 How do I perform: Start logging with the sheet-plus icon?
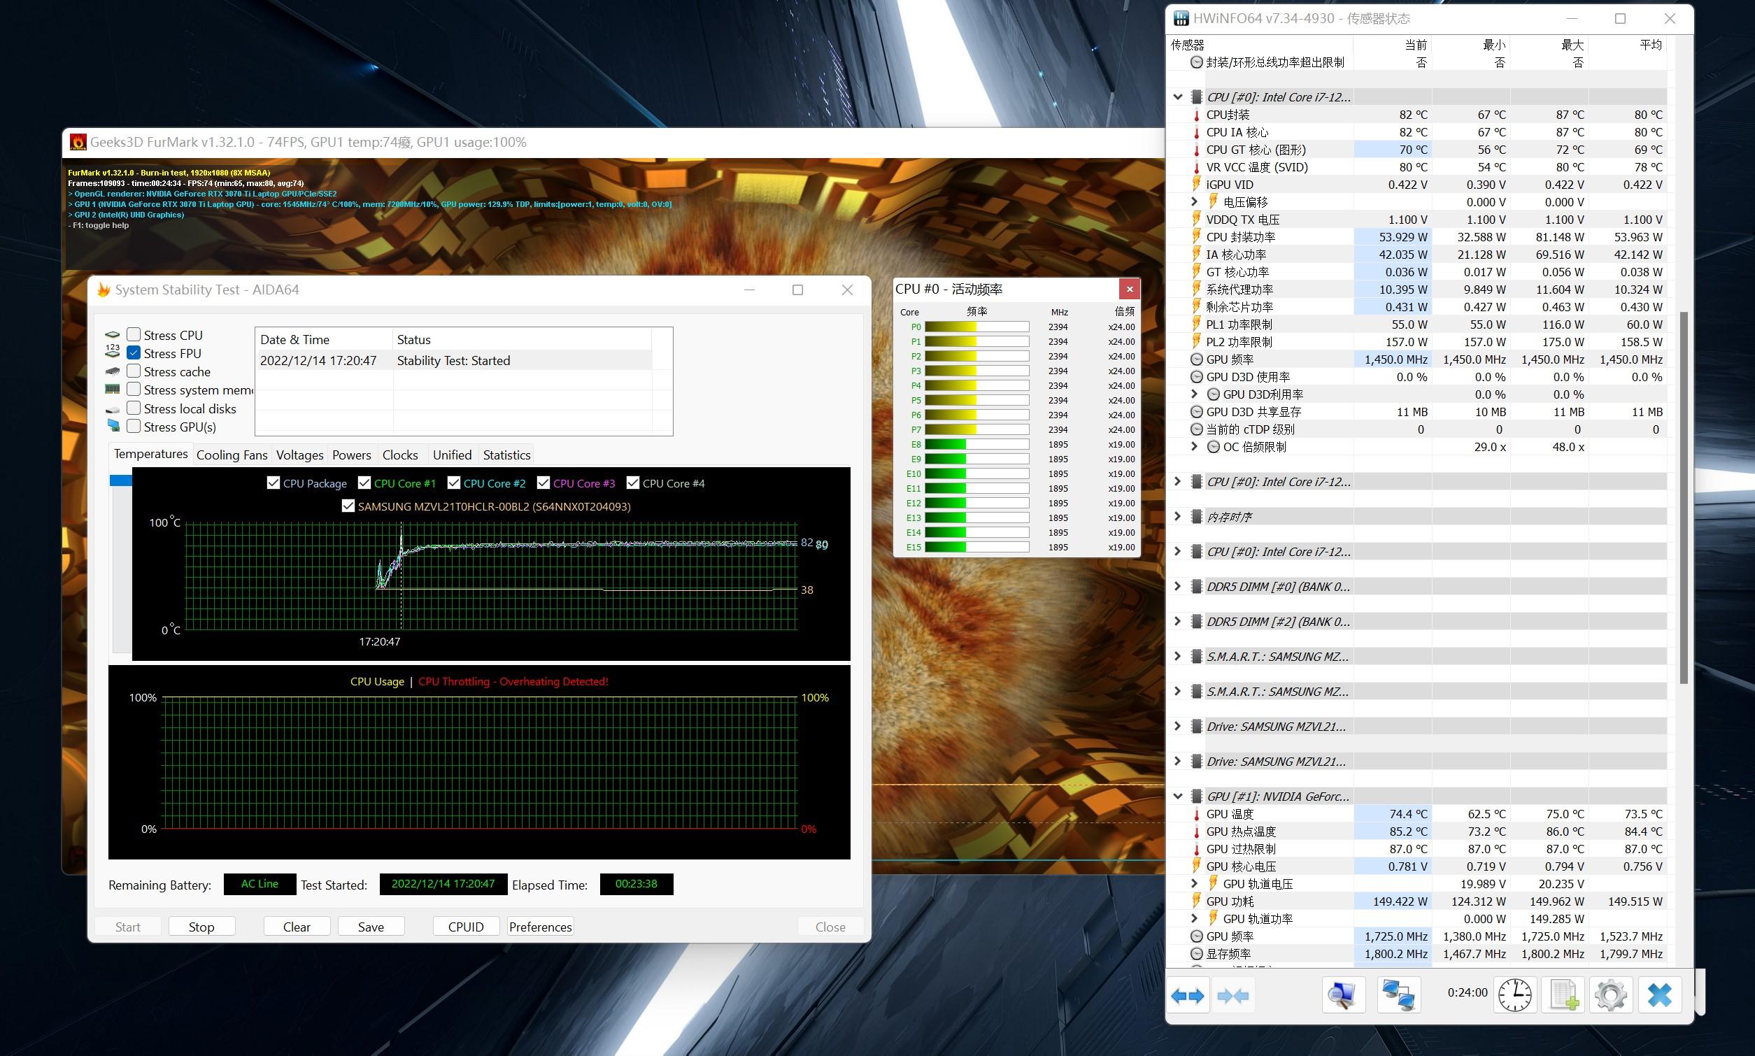click(1563, 994)
